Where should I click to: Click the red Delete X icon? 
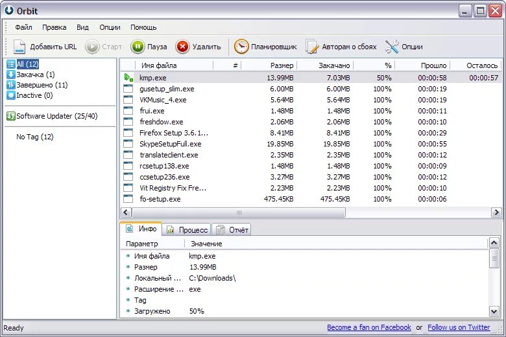[182, 47]
